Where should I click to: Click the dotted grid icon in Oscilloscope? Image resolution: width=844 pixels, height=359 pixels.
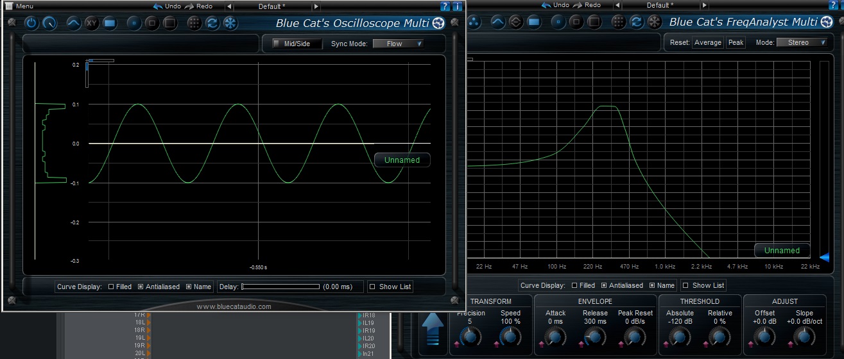coord(194,23)
